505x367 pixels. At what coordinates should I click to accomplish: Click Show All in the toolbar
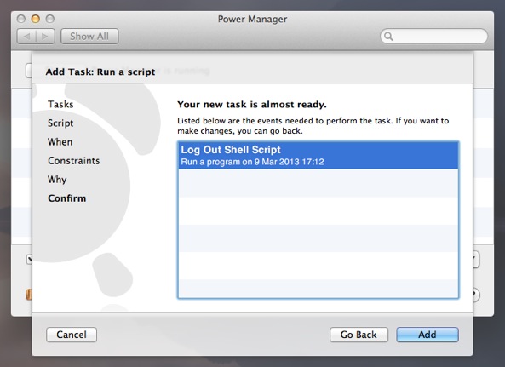click(89, 37)
